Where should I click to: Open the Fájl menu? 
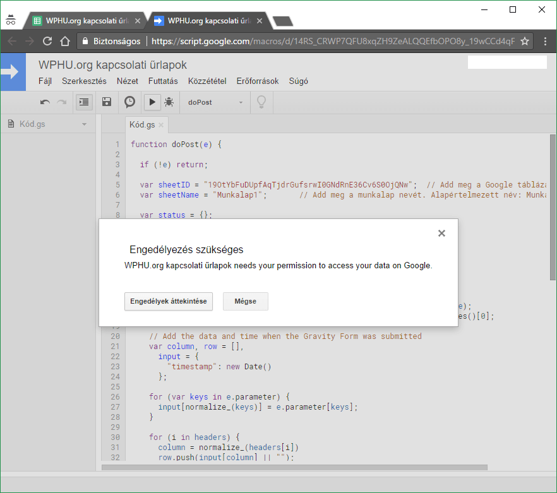click(x=45, y=81)
